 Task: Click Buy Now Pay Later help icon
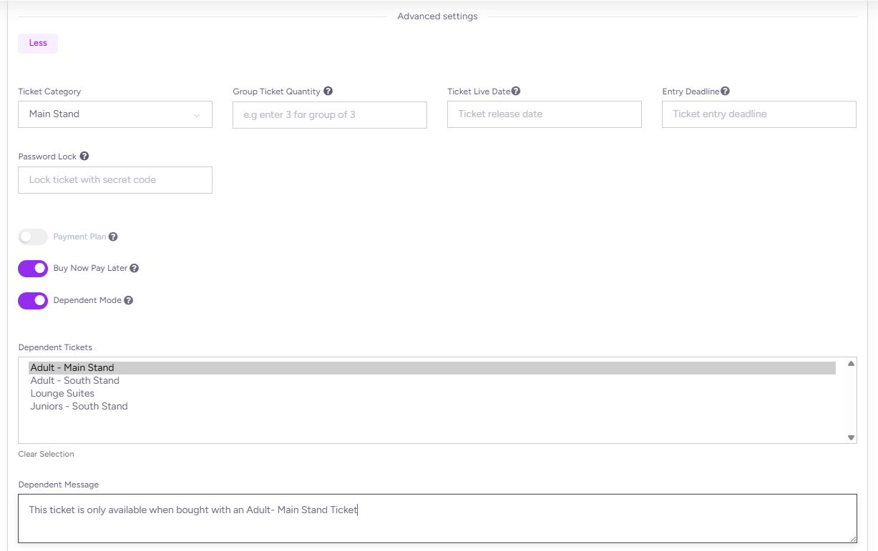134,269
